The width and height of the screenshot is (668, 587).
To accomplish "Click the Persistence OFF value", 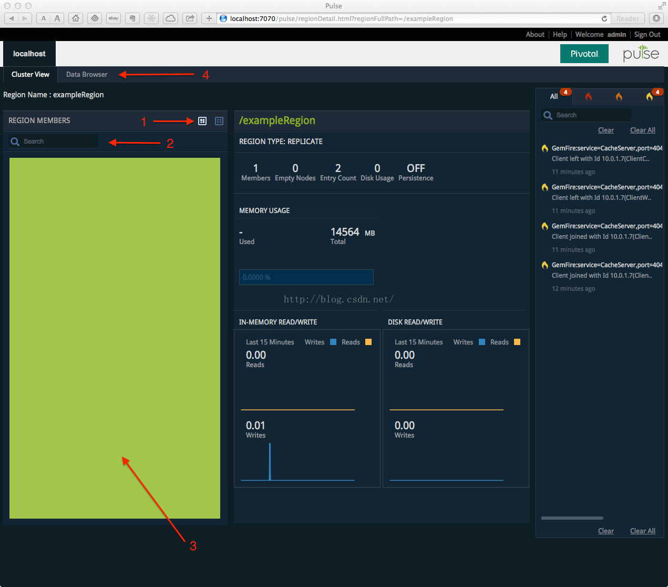I will (416, 168).
